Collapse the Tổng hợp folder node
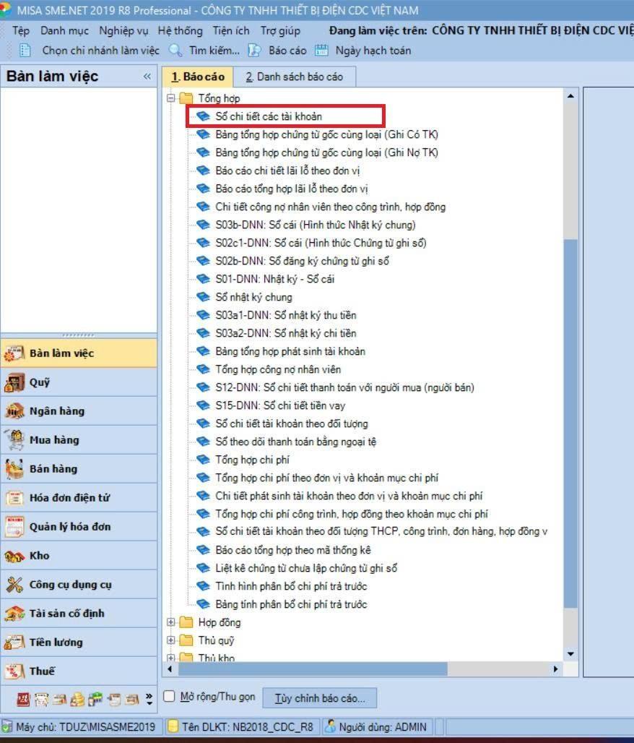This screenshot has height=743, width=634. tap(171, 98)
